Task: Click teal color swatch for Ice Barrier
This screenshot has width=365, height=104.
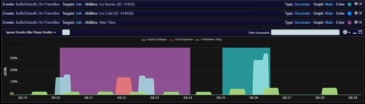Action: point(349,4)
